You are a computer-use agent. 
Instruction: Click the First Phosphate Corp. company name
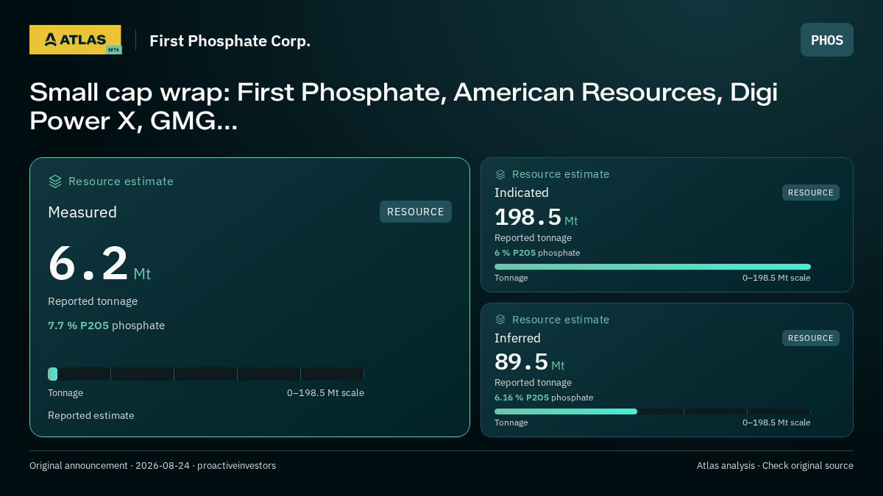click(230, 41)
